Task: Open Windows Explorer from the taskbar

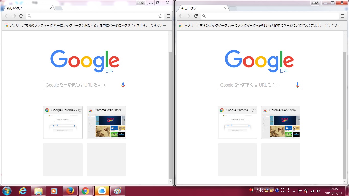Action: pyautogui.click(x=39, y=191)
